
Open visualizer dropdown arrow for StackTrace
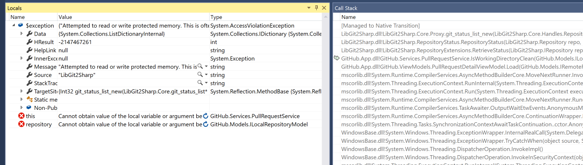click(206, 83)
